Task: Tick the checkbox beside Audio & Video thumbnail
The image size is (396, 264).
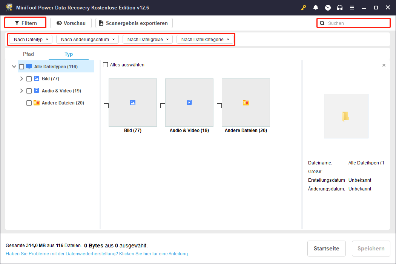Action: coord(163,106)
